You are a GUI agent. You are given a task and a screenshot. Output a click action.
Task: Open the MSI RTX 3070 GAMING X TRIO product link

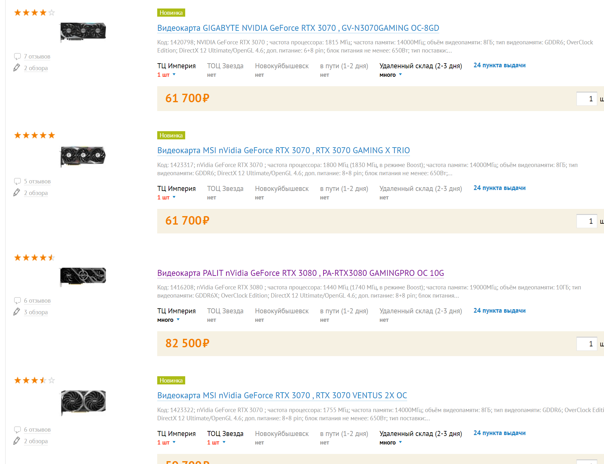284,150
